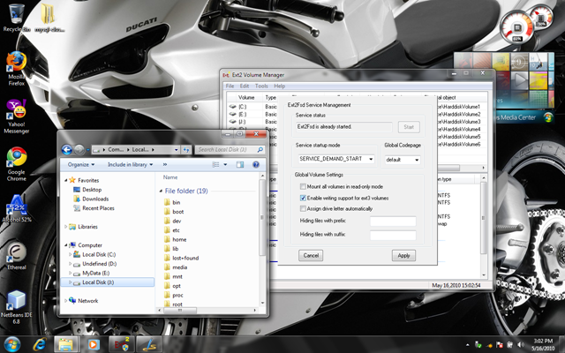Click the Safely Remove Hardware tray icon

click(478, 345)
